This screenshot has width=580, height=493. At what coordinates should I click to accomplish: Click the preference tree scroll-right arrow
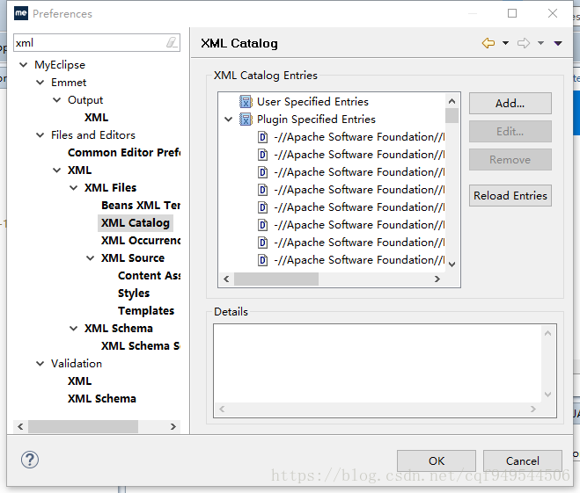coord(173,426)
